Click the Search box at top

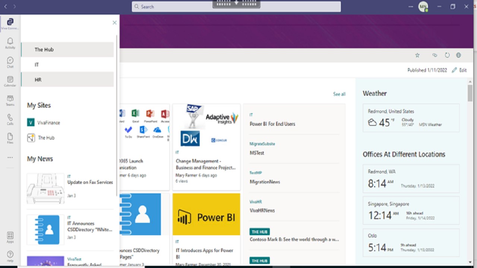pos(236,7)
